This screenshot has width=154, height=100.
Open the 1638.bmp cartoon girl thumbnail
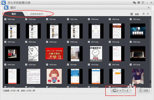tap(54, 76)
